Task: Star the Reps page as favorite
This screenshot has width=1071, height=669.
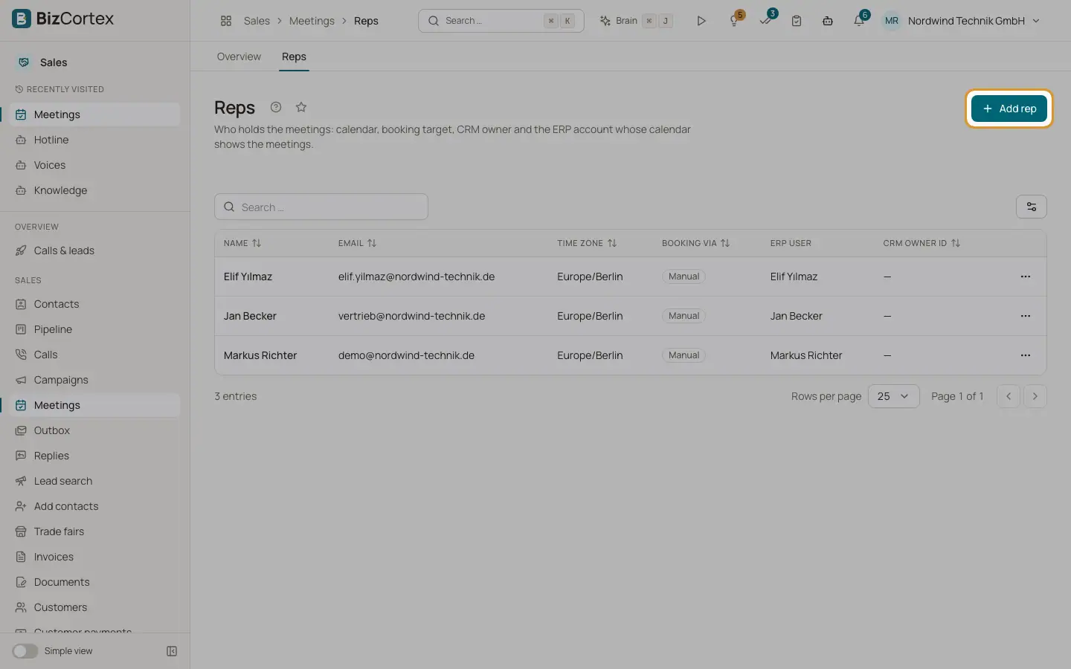Action: click(x=301, y=107)
